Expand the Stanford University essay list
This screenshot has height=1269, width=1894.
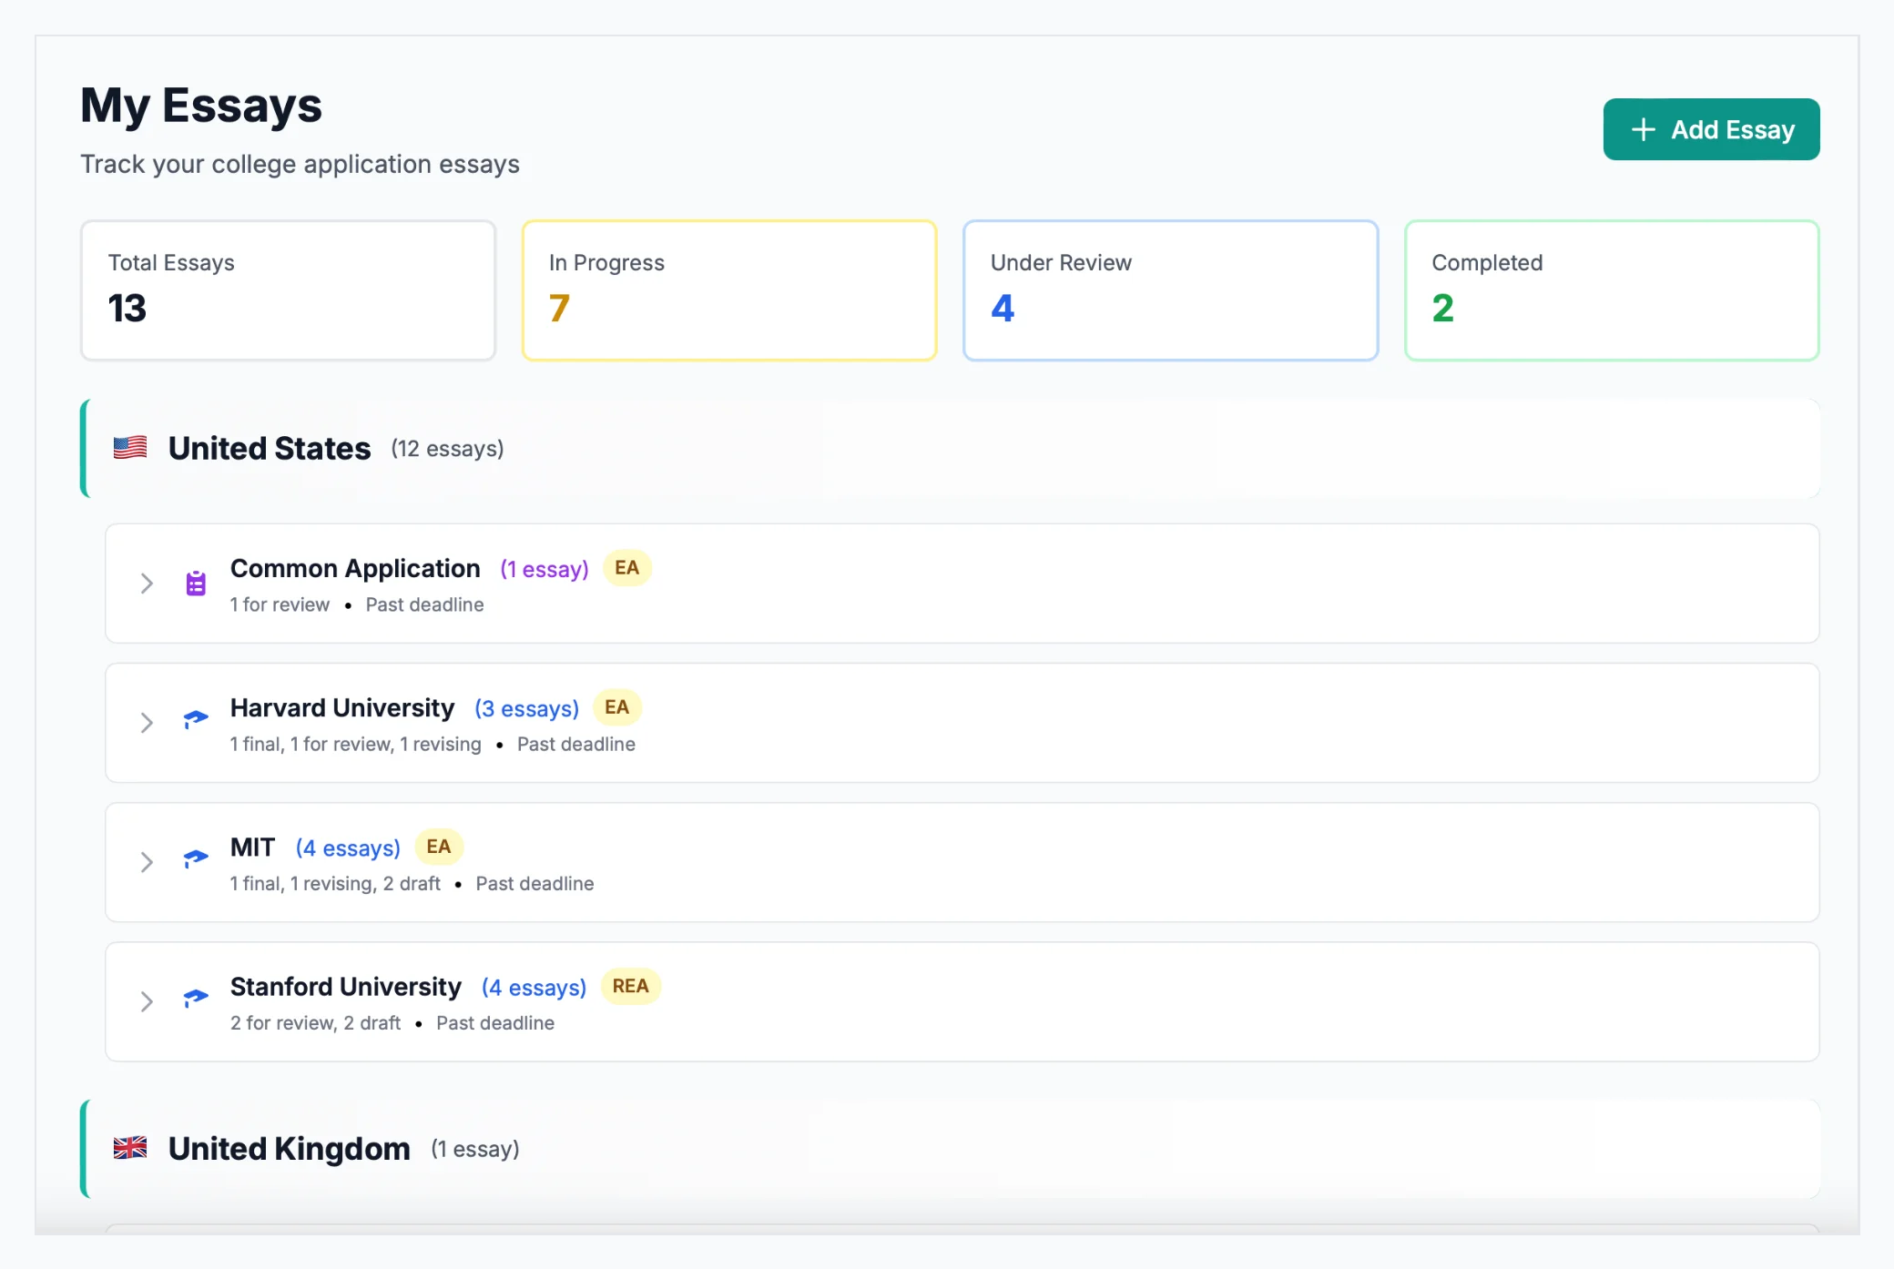(147, 1001)
